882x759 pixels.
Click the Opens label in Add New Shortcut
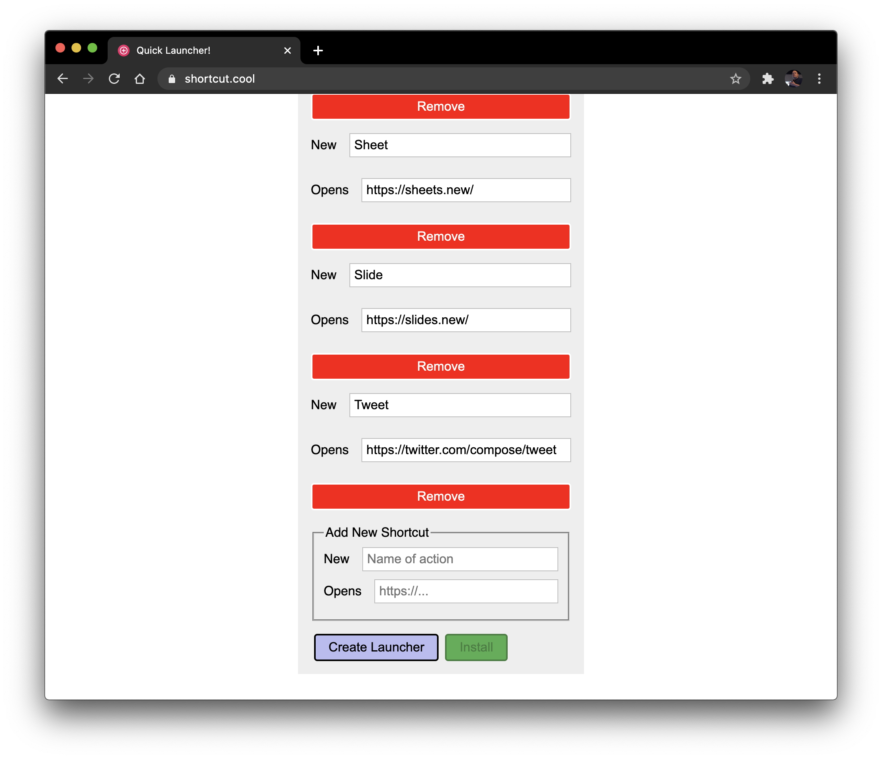(x=342, y=591)
